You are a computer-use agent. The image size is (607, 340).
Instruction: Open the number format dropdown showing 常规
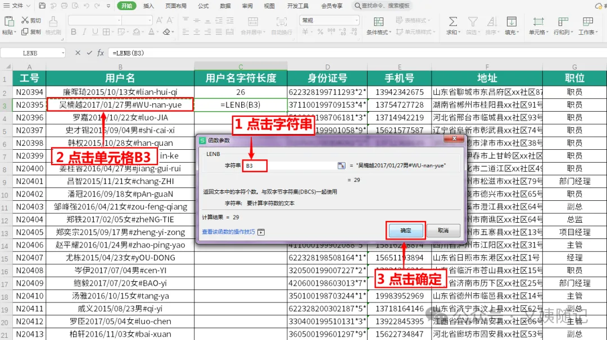[x=356, y=20]
